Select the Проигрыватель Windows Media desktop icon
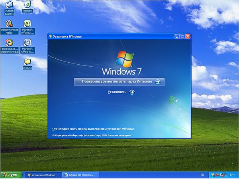The width and height of the screenshot is (239, 179). click(x=9, y=46)
